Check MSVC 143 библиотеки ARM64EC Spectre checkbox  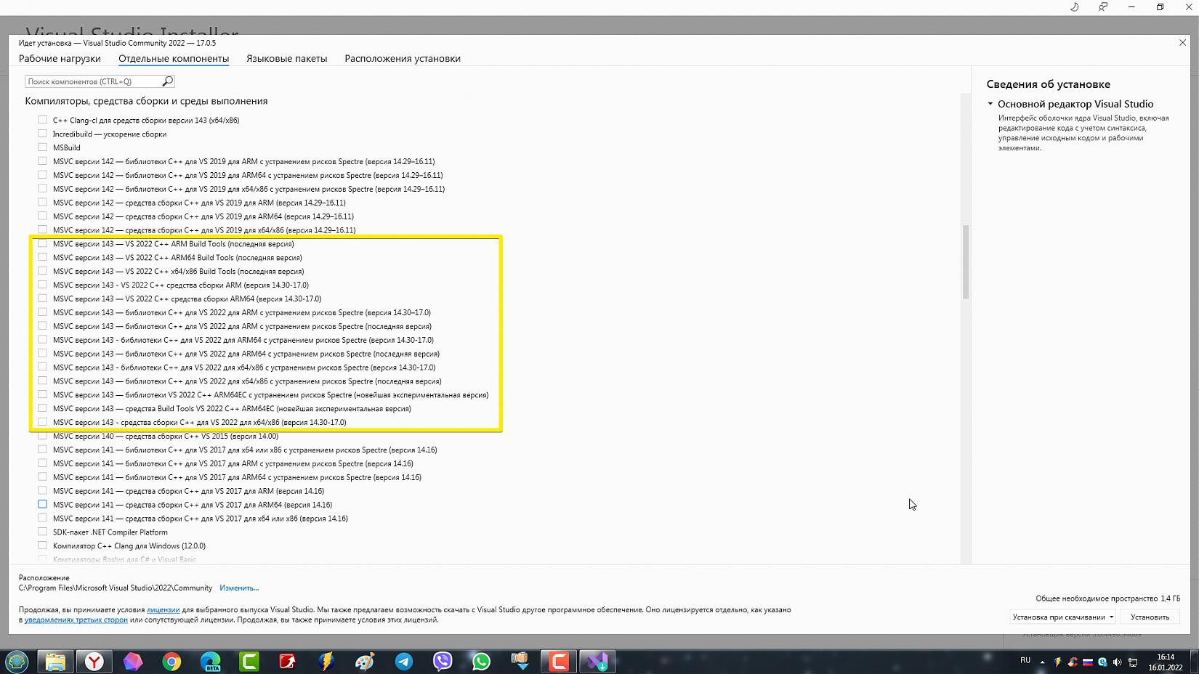point(42,394)
